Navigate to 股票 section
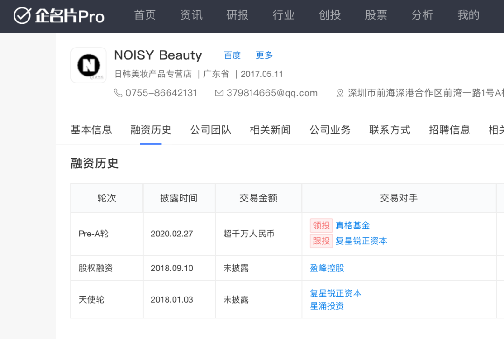This screenshot has width=504, height=339. click(x=376, y=15)
